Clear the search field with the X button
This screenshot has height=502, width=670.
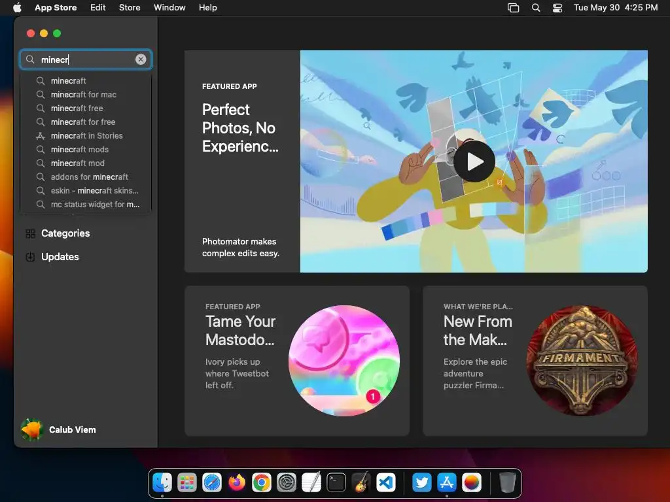(x=141, y=59)
